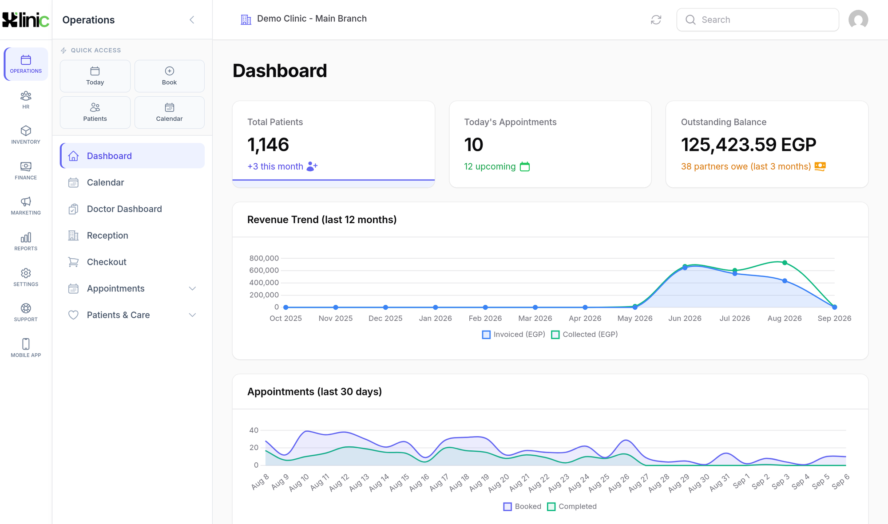Click the Aug 2026 Collected data point
The image size is (888, 524).
tap(785, 263)
